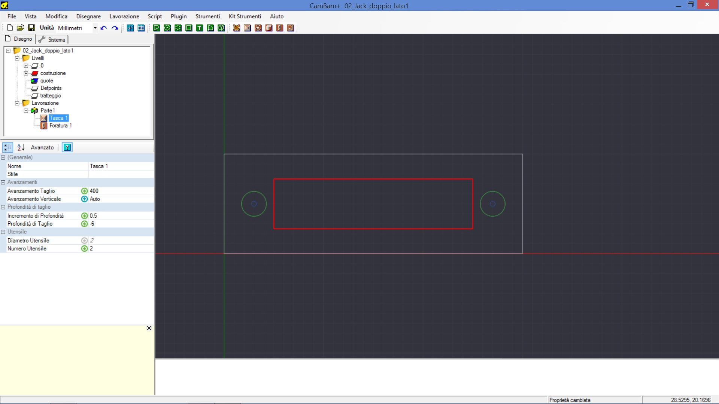719x404 pixels.
Task: Collapse the Lavorazione tree folder
Action: [x=17, y=103]
